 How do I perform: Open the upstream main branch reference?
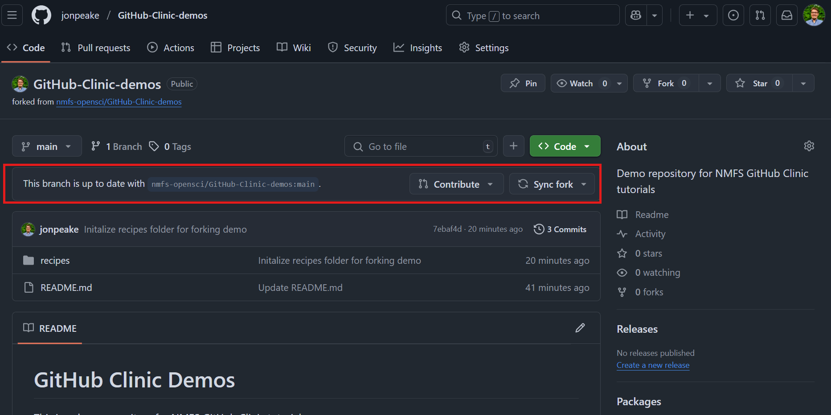pos(233,184)
